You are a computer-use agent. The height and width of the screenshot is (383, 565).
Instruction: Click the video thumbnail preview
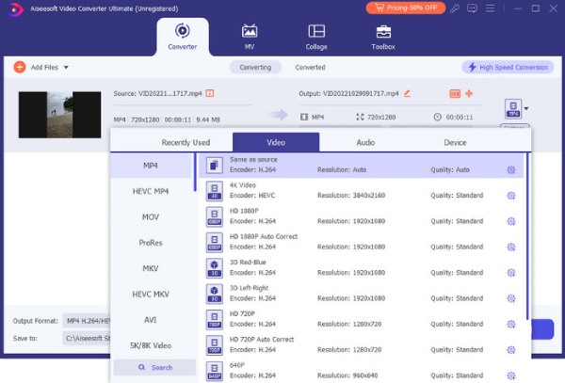pyautogui.click(x=60, y=115)
